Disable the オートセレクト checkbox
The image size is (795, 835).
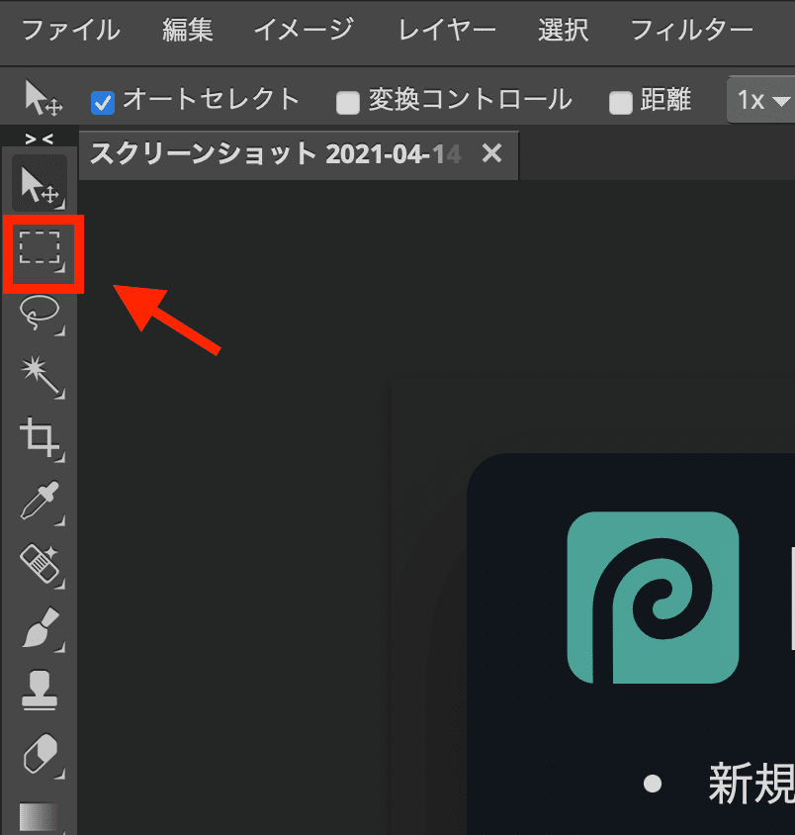click(x=103, y=101)
